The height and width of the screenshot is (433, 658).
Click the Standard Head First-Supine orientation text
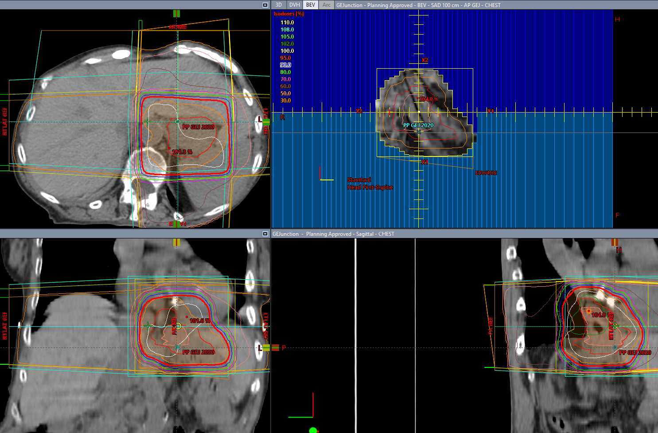pyautogui.click(x=370, y=183)
